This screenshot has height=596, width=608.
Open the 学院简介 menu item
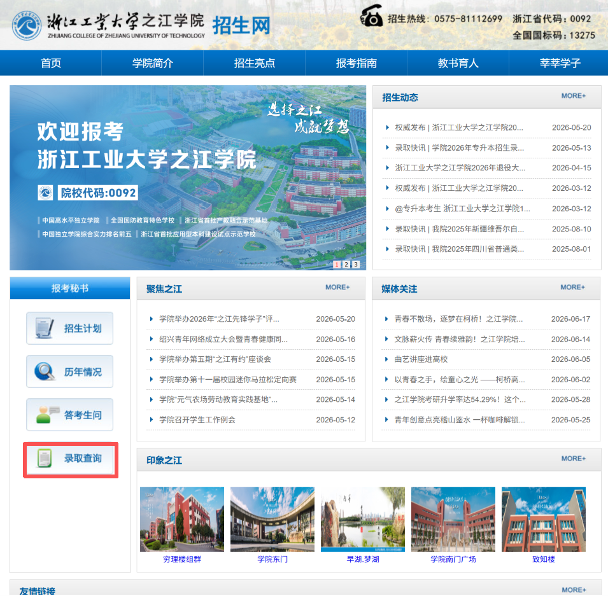tap(152, 63)
